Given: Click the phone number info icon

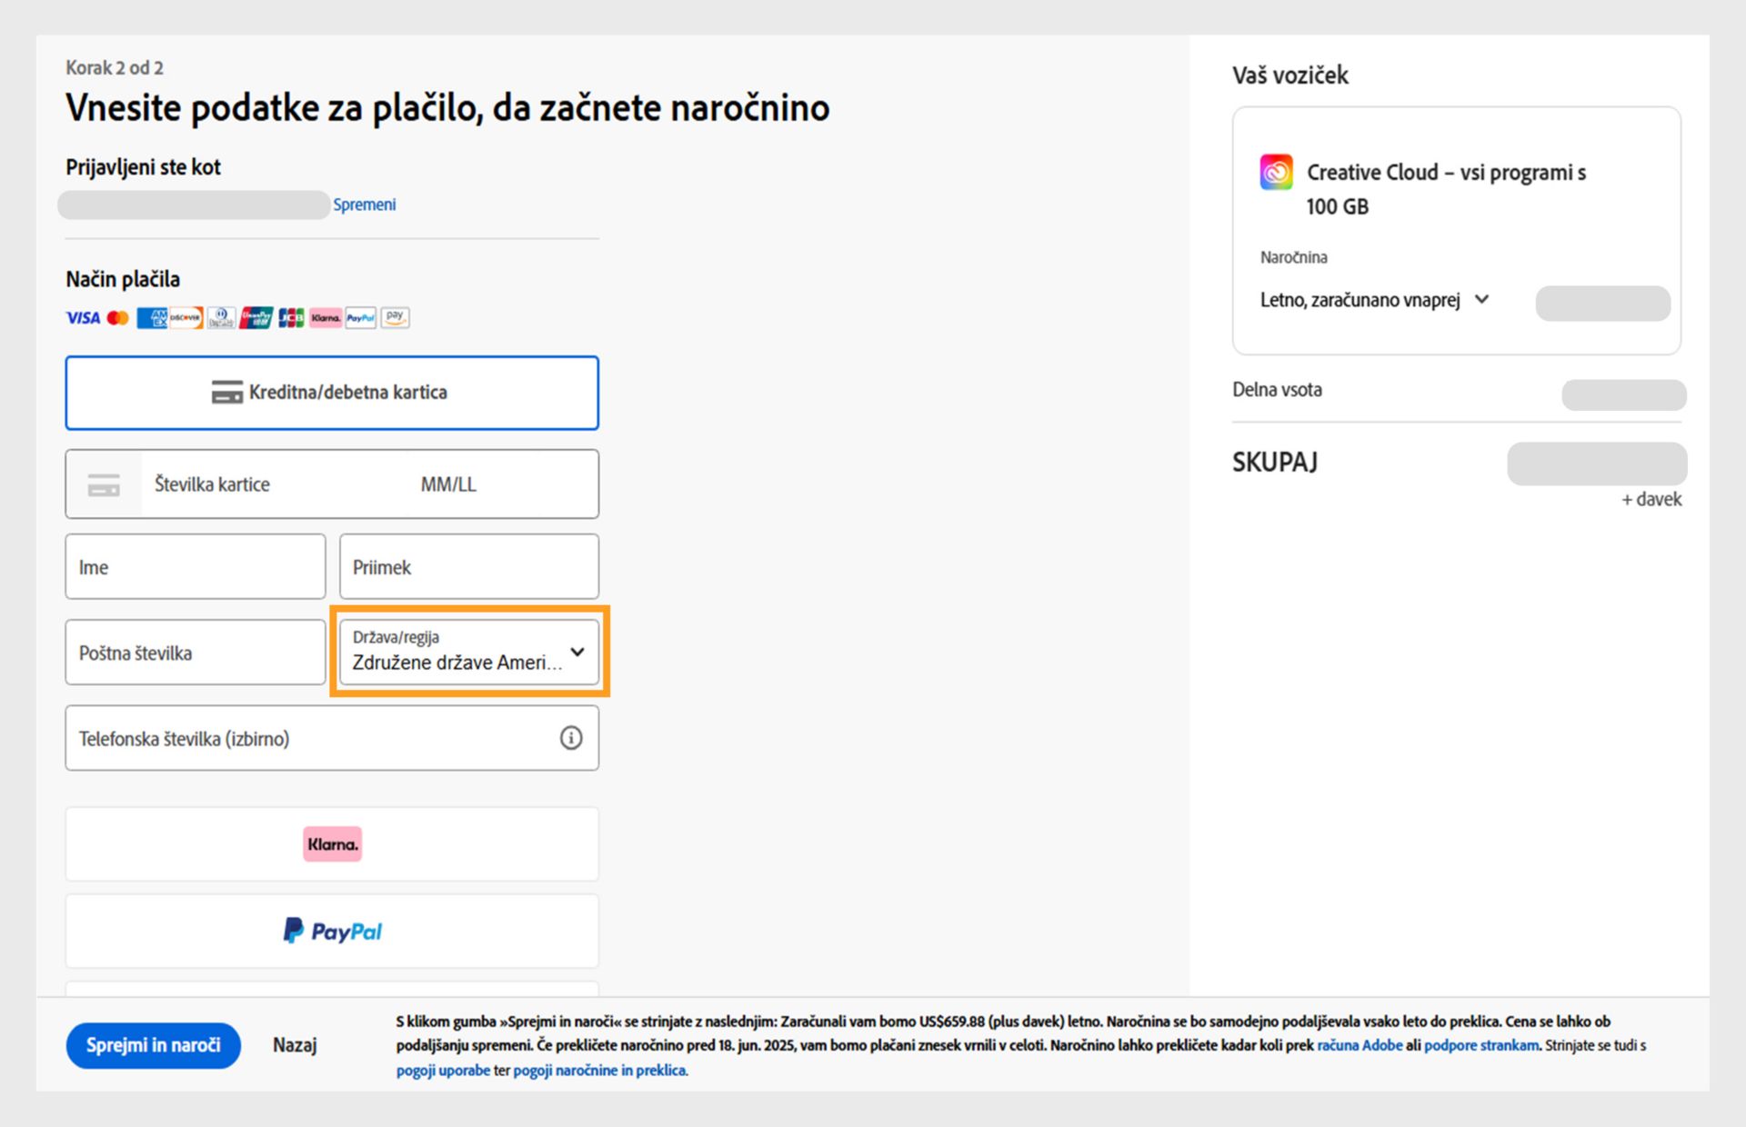Looking at the screenshot, I should (570, 738).
